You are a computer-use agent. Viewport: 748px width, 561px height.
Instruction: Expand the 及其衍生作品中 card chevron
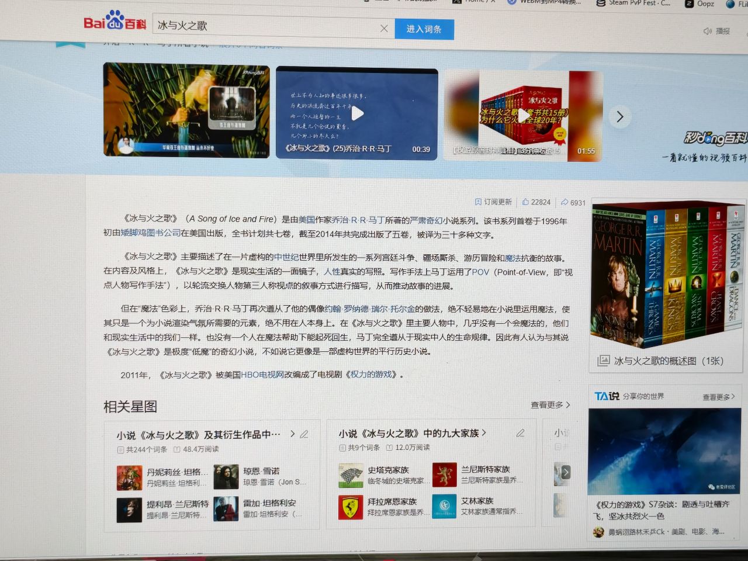coord(292,434)
